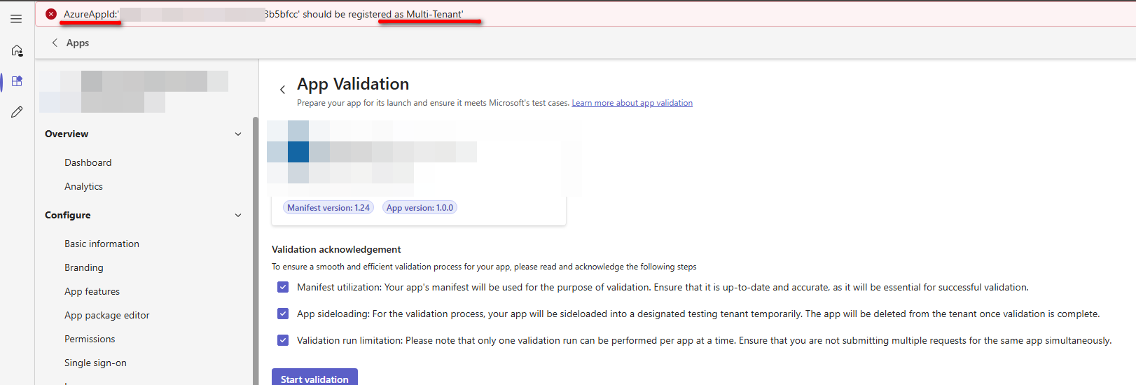The height and width of the screenshot is (385, 1136).
Task: Open Single sign-on settings
Action: tap(95, 363)
